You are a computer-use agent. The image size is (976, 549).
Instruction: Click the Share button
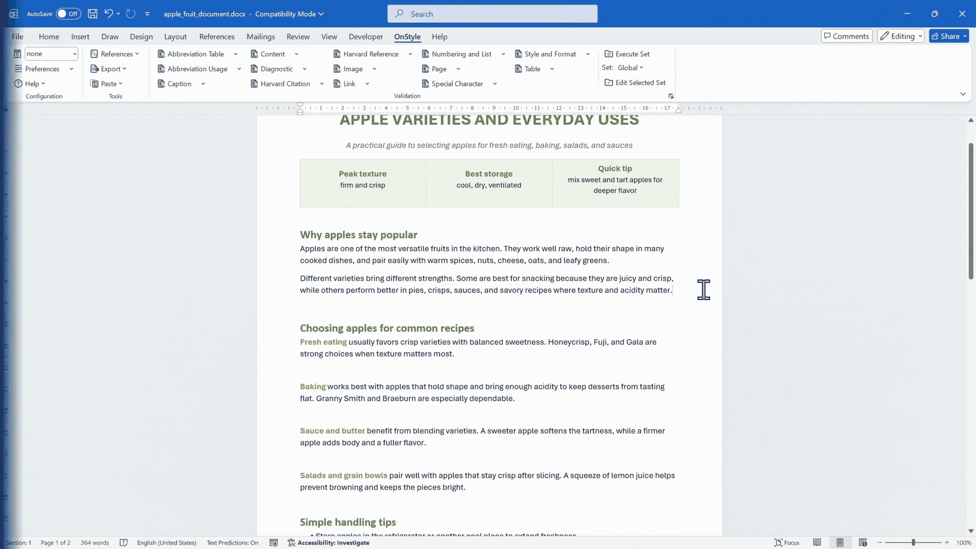tap(949, 36)
